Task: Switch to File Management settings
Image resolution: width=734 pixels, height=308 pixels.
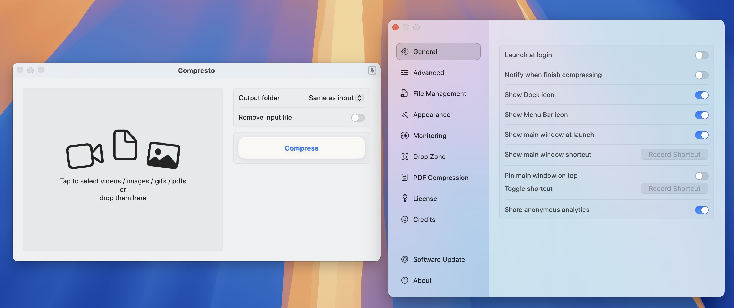Action: point(438,94)
